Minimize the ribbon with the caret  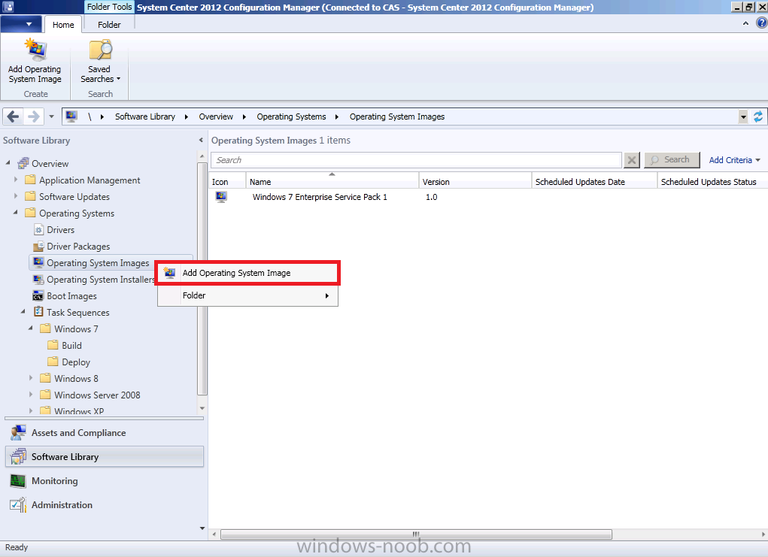click(745, 23)
